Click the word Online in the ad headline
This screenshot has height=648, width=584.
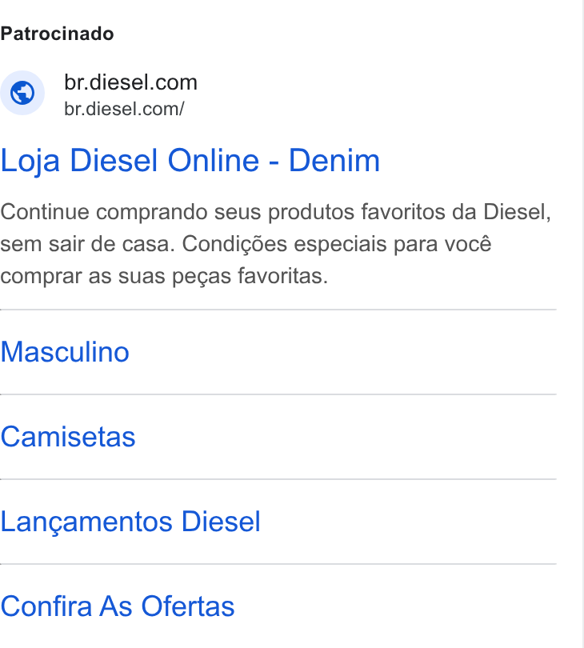214,160
